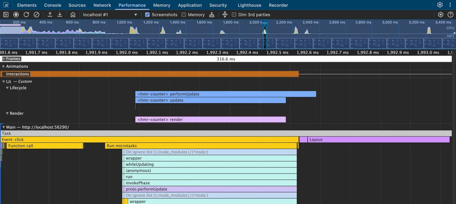The width and height of the screenshot is (456, 204).
Task: Collapse the Main thread track
Action: [x=4, y=127]
